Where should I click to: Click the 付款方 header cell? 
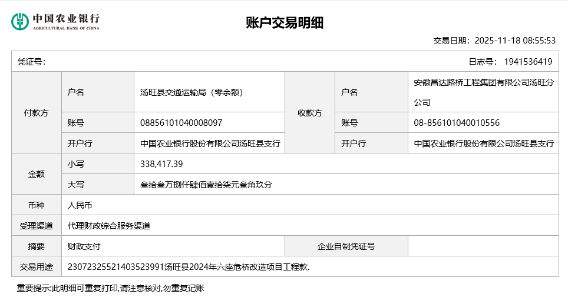[x=37, y=112]
